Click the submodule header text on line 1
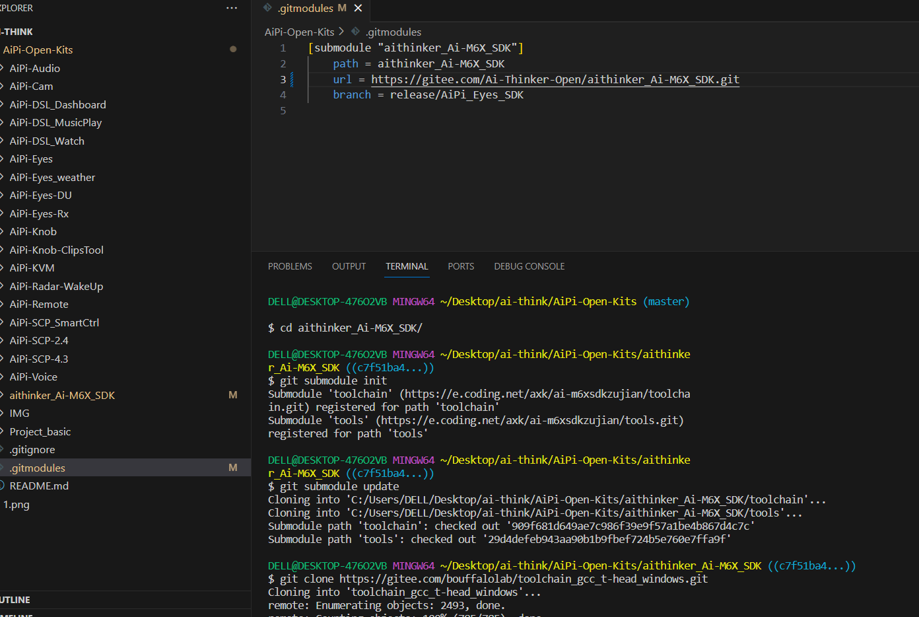 [415, 48]
